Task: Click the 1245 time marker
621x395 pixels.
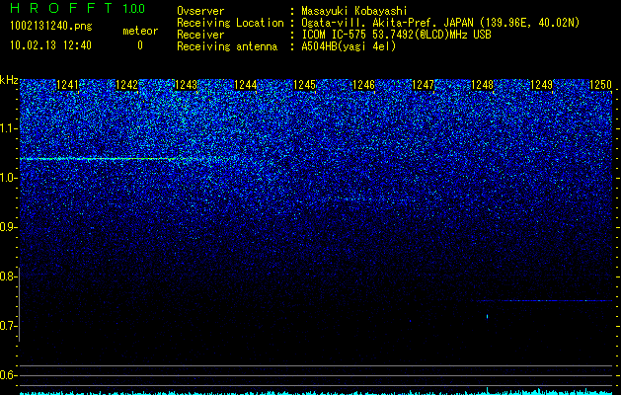Action: pyautogui.click(x=304, y=85)
